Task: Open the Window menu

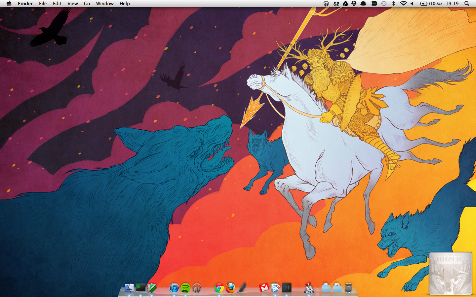Action: pyautogui.click(x=105, y=4)
